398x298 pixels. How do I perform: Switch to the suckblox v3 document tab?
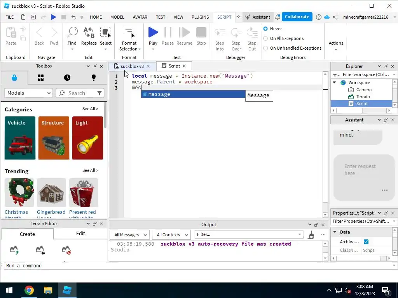(x=132, y=66)
